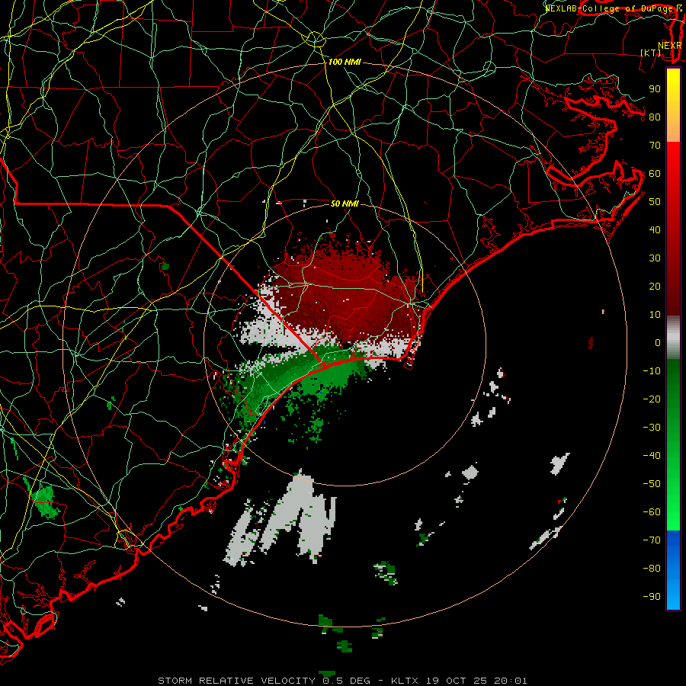The height and width of the screenshot is (686, 686).
Task: Pick the gray zero-velocity segment of the color bar
Action: [673, 338]
